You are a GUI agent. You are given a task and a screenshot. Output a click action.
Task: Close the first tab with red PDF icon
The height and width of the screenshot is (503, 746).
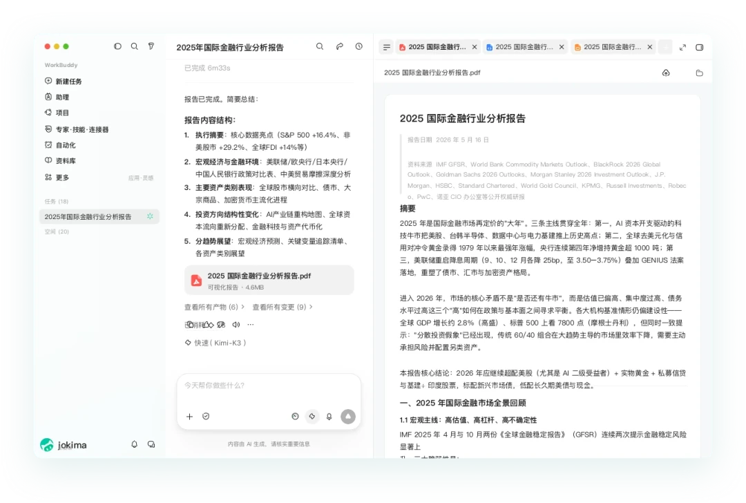475,47
